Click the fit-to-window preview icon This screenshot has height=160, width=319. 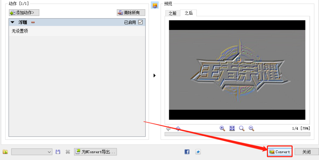(x=232, y=128)
